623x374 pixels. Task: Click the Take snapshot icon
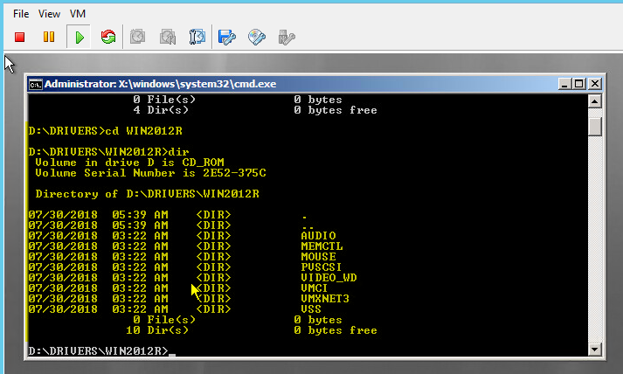(137, 37)
